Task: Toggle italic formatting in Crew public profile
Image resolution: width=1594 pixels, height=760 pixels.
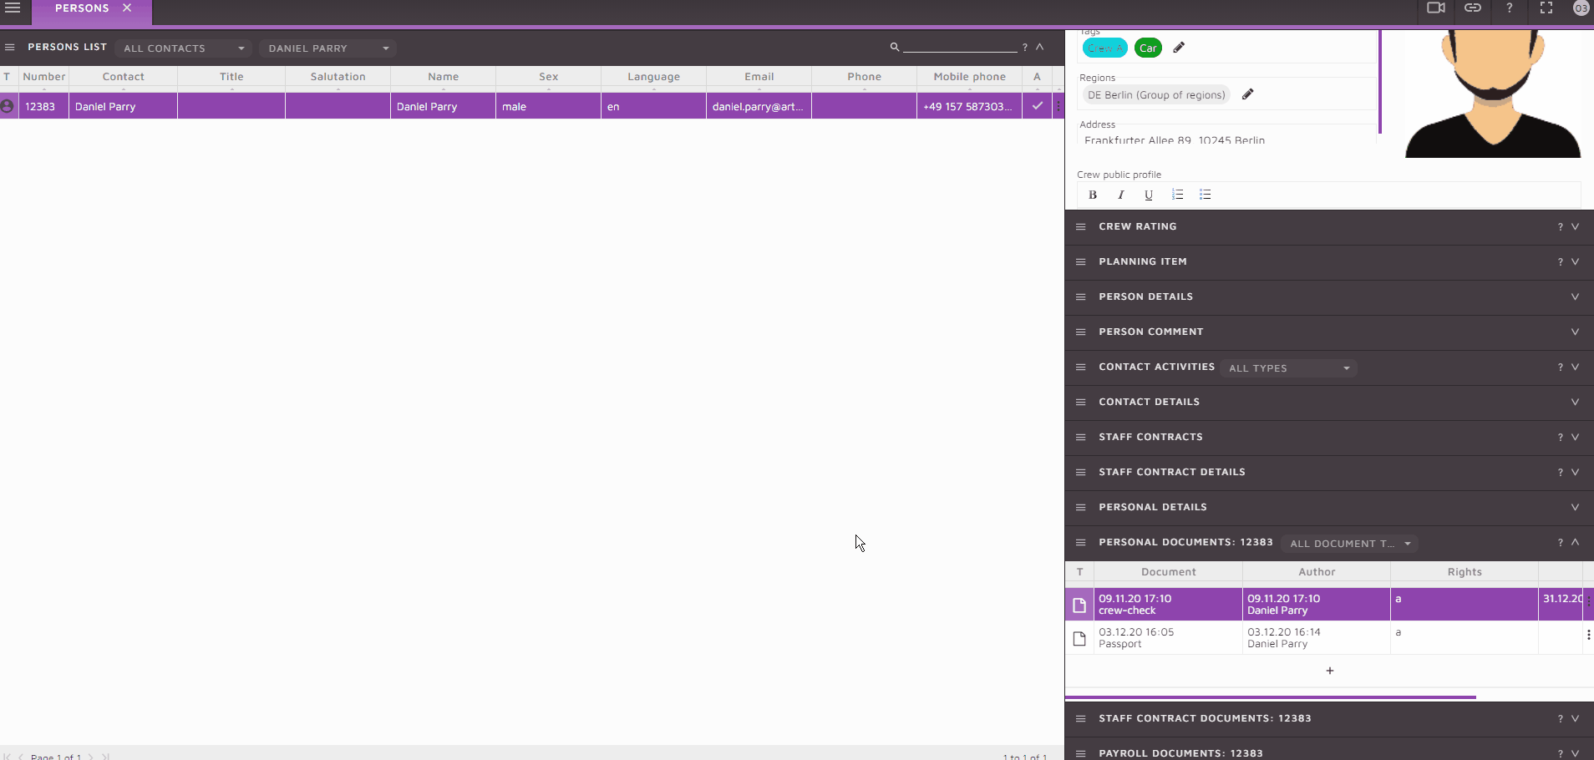Action: (1121, 195)
